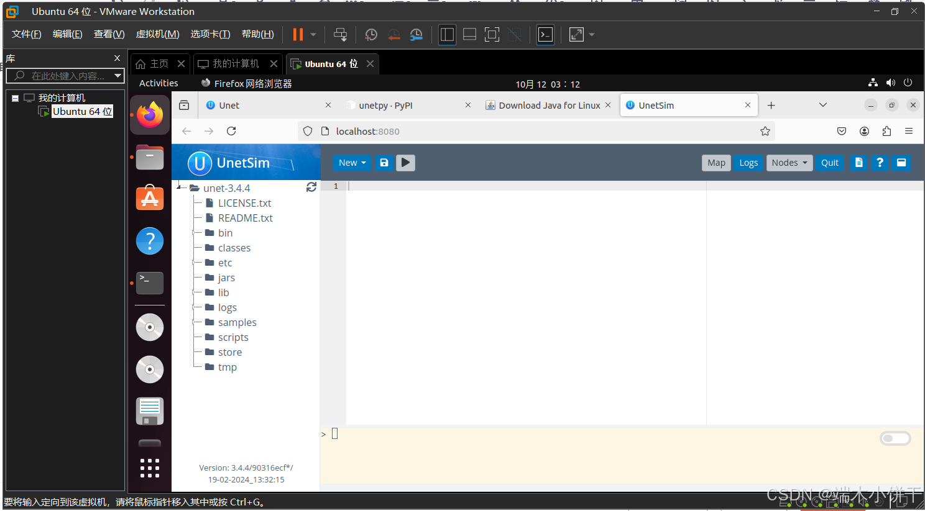
Task: Select Ubuntu 64 位 in library tree
Action: pyautogui.click(x=82, y=112)
